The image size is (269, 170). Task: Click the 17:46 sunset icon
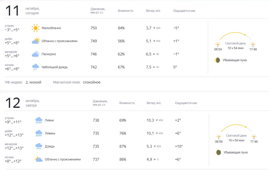pos(254,137)
